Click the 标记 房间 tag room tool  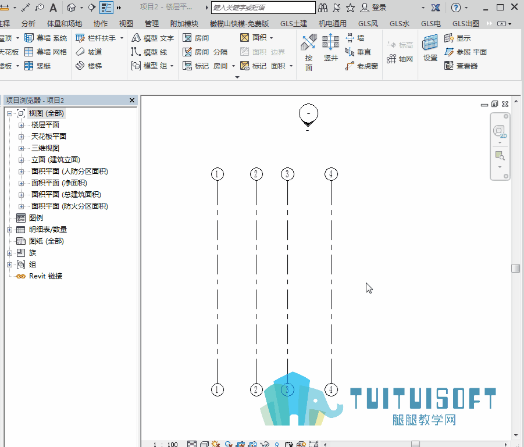[x=205, y=66]
